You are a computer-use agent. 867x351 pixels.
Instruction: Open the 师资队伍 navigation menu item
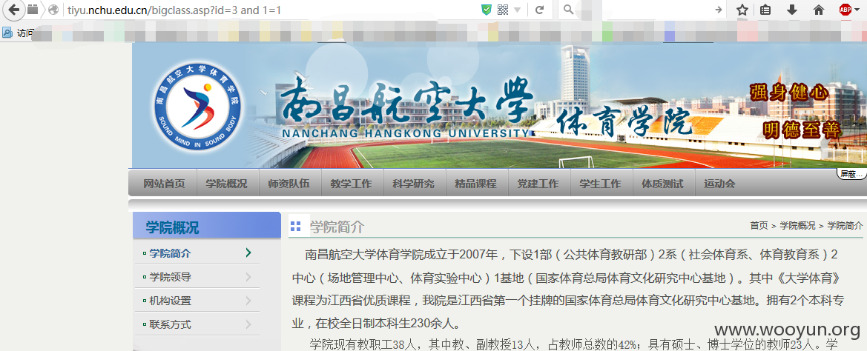tap(289, 184)
